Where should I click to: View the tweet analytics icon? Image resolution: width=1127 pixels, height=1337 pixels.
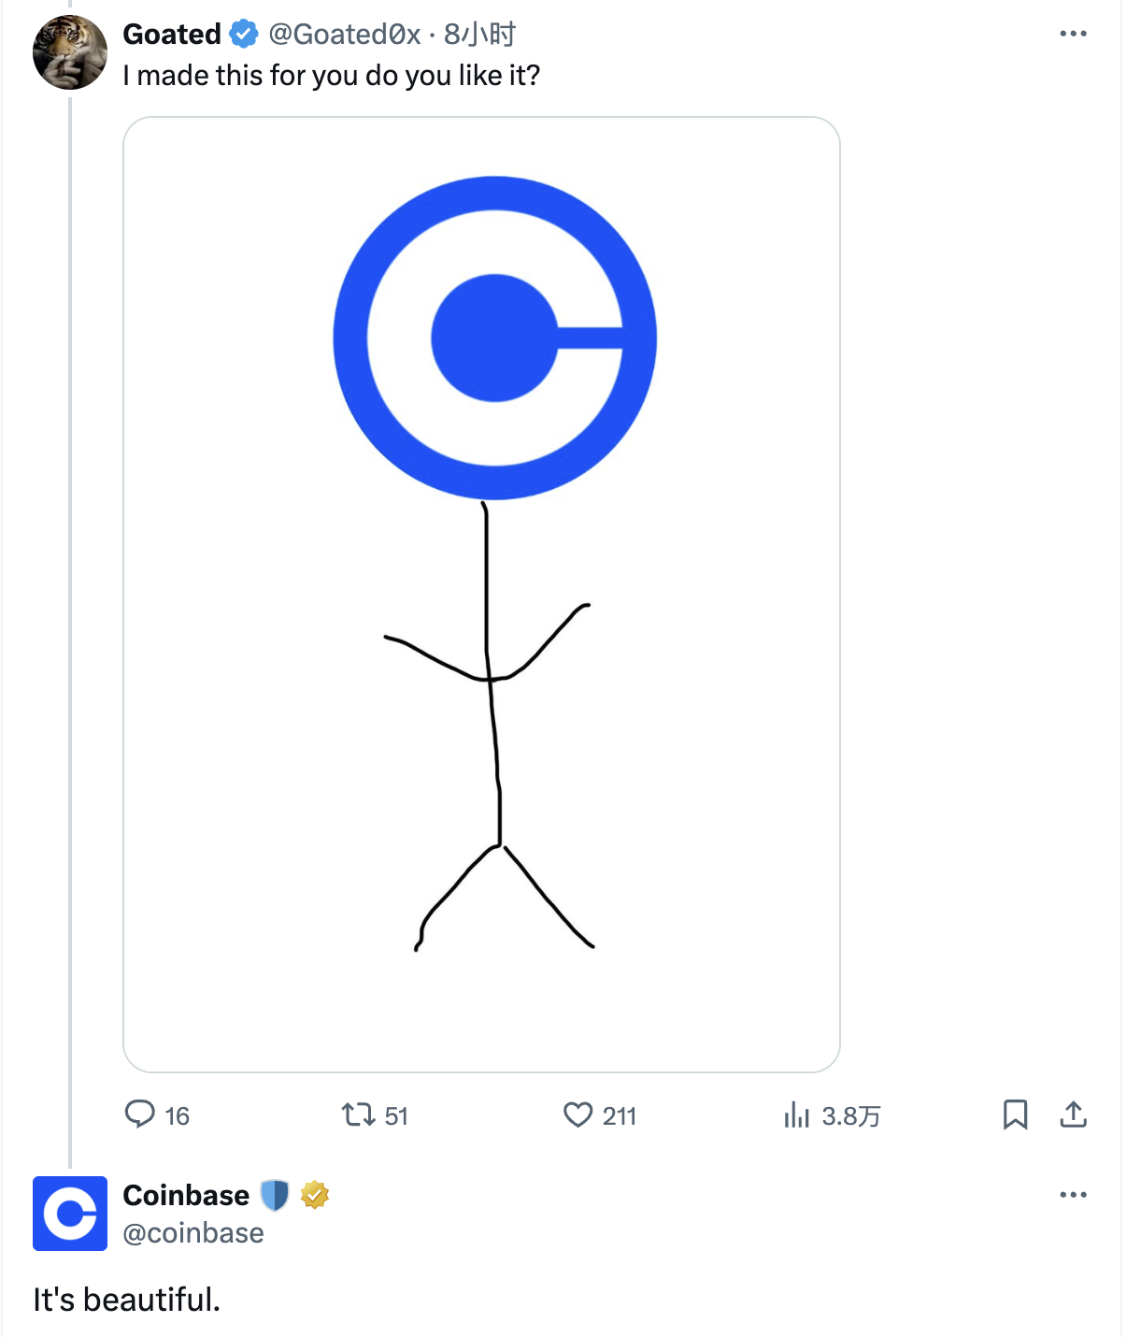796,1114
